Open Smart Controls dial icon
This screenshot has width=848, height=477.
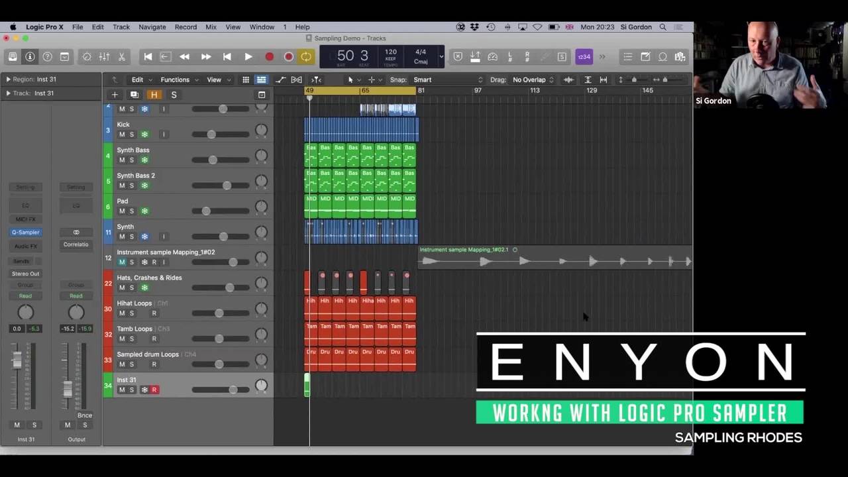(87, 57)
